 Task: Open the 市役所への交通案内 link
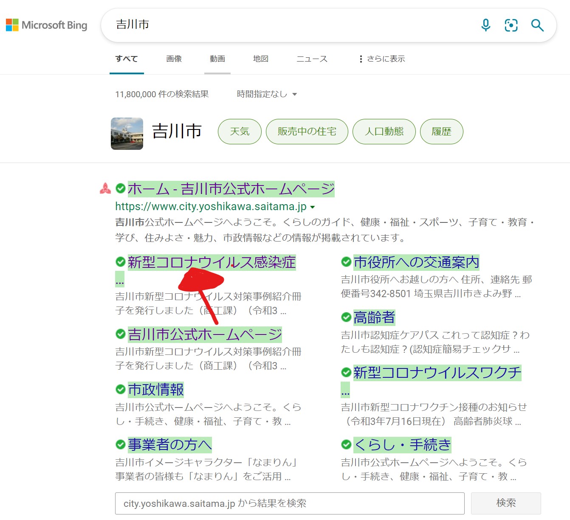coord(416,262)
